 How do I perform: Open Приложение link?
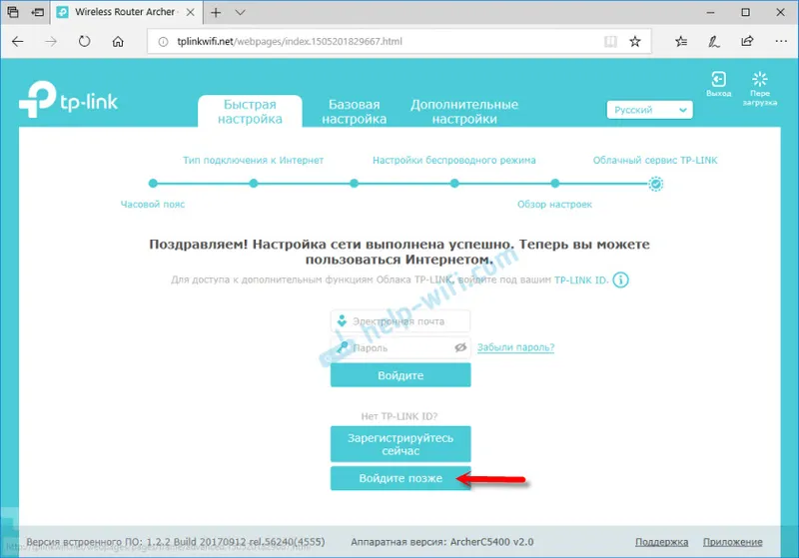tap(733, 542)
